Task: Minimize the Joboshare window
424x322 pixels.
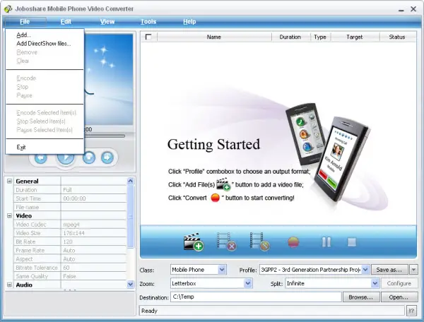Action: (401, 9)
